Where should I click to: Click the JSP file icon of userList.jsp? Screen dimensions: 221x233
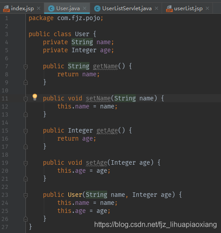click(169, 8)
